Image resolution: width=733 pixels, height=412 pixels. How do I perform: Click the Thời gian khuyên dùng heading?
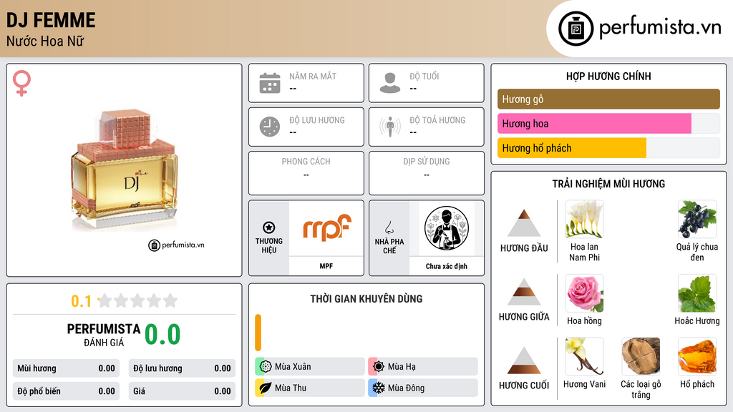tap(366, 298)
